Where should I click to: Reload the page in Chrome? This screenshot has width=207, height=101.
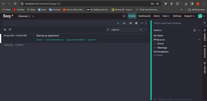click(15, 4)
